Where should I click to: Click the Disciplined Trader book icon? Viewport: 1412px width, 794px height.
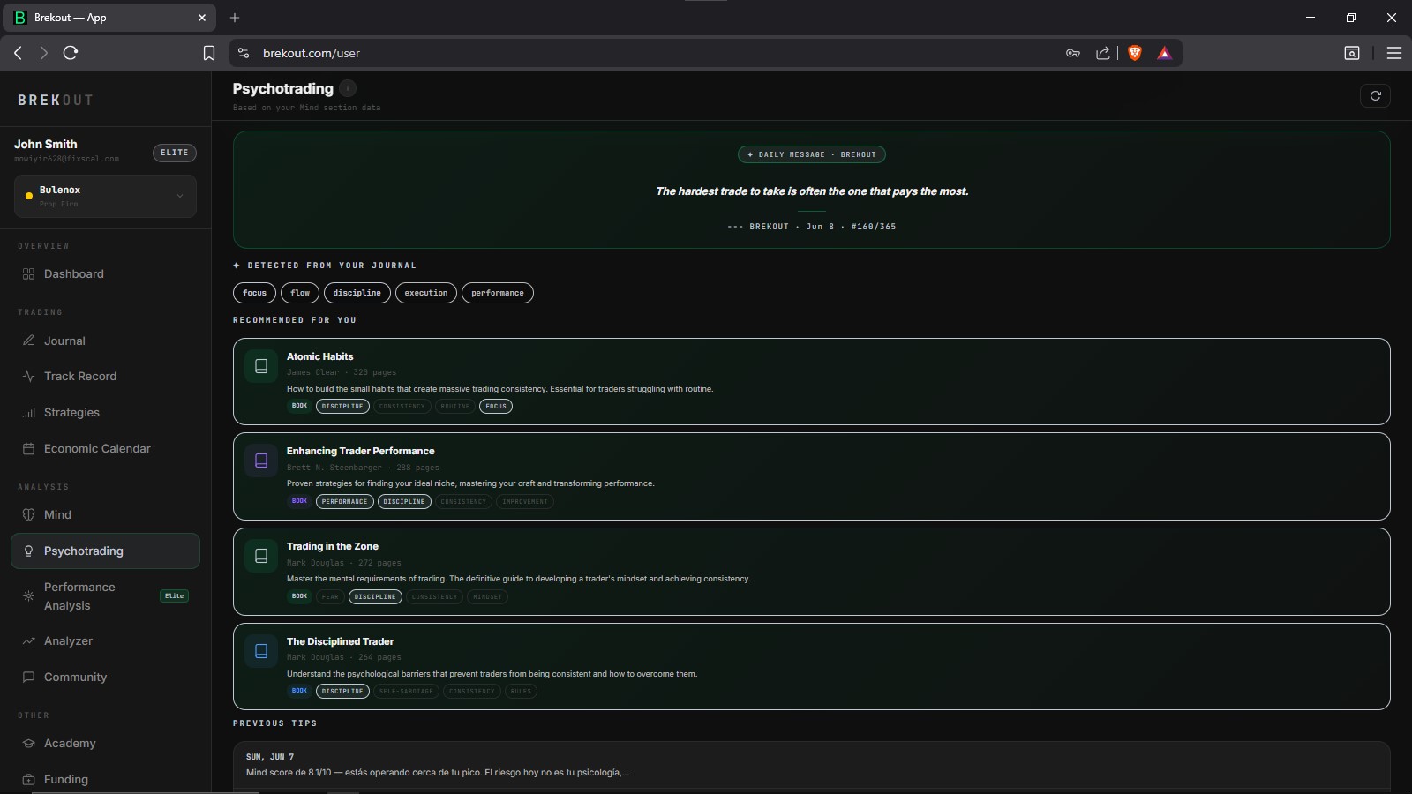pyautogui.click(x=261, y=651)
